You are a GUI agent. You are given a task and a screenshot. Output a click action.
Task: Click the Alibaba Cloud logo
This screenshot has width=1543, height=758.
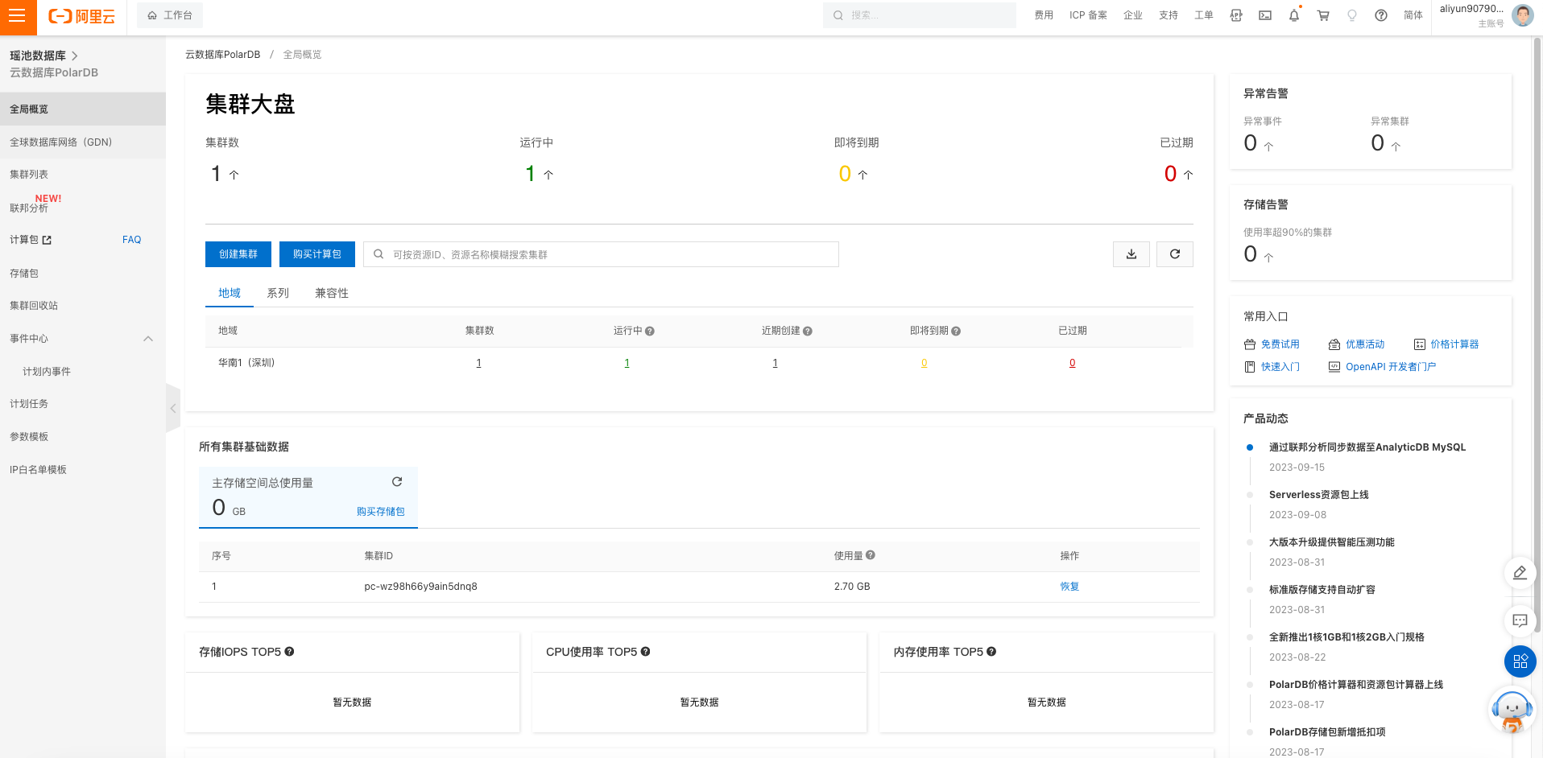82,16
